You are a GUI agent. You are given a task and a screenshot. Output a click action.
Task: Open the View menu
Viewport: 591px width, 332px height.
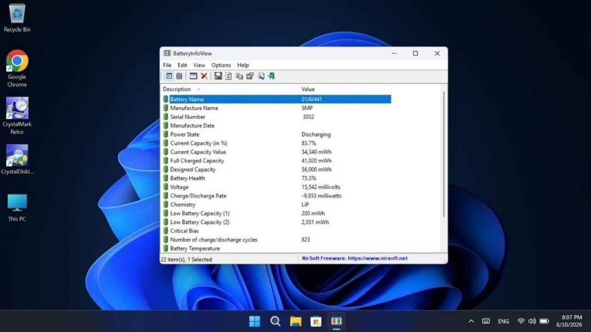tap(199, 65)
